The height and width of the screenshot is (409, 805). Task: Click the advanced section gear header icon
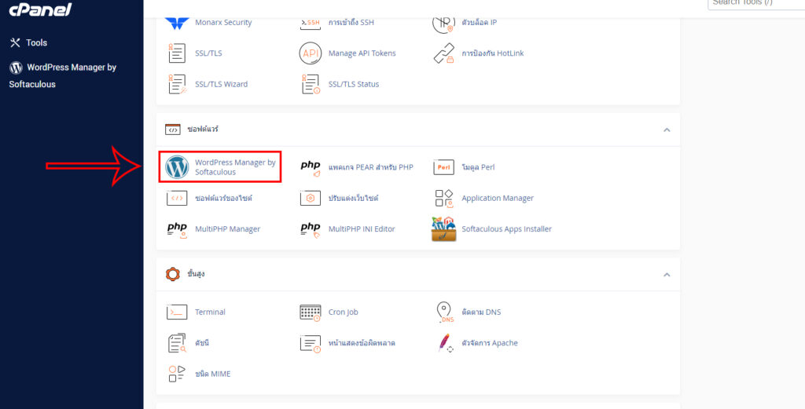(x=172, y=274)
